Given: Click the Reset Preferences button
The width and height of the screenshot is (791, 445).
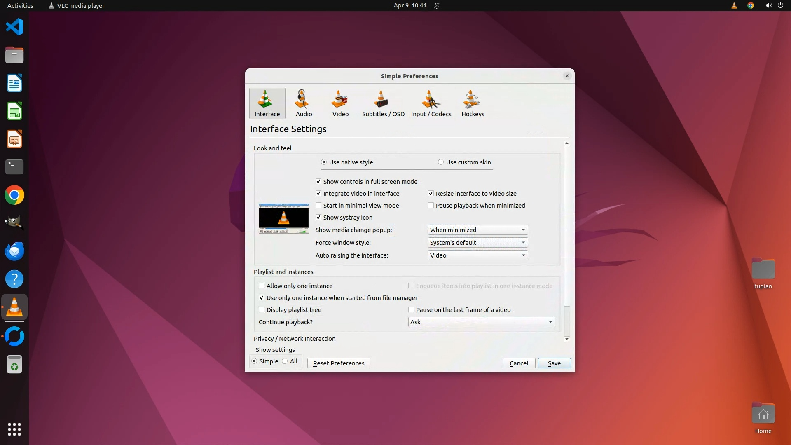Looking at the screenshot, I should (x=338, y=363).
